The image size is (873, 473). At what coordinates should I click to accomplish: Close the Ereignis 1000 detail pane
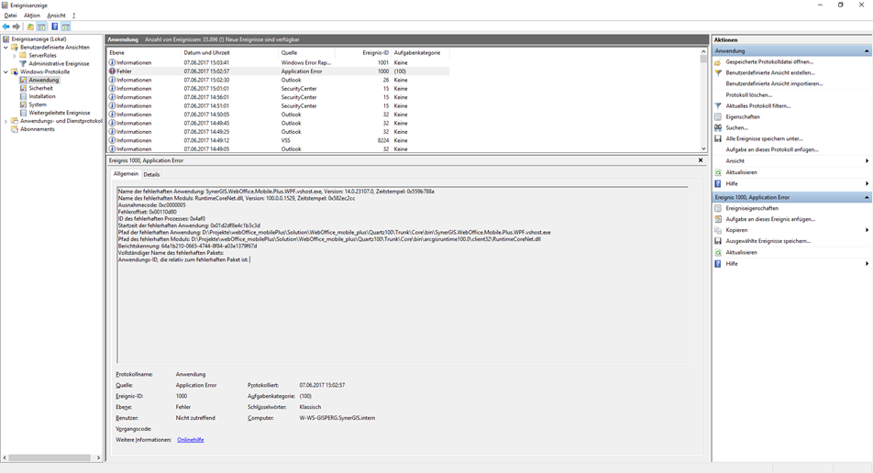(x=701, y=160)
